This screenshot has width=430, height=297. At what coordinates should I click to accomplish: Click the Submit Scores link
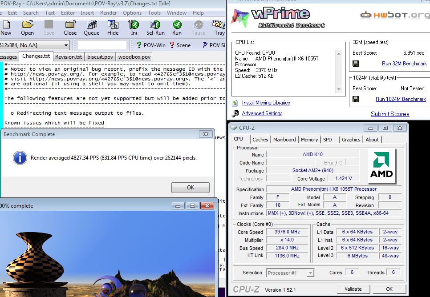[390, 114]
